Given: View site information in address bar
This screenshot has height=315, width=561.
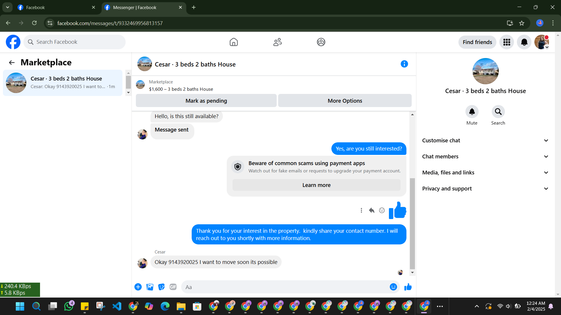Looking at the screenshot, I should coord(50,23).
